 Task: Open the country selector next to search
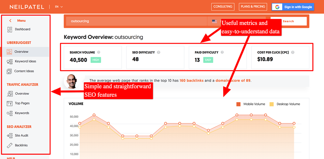(x=237, y=21)
